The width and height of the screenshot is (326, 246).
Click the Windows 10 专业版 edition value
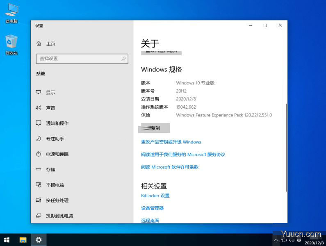[x=195, y=83]
